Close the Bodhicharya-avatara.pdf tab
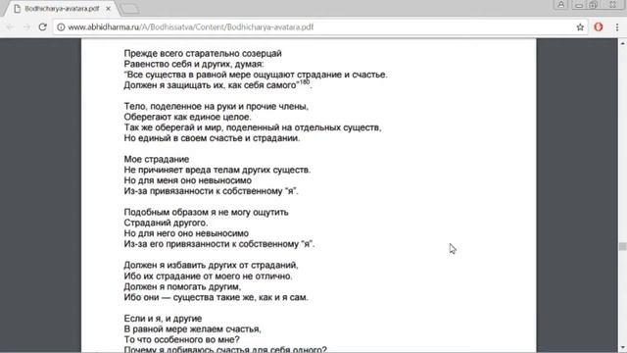 pyautogui.click(x=108, y=9)
